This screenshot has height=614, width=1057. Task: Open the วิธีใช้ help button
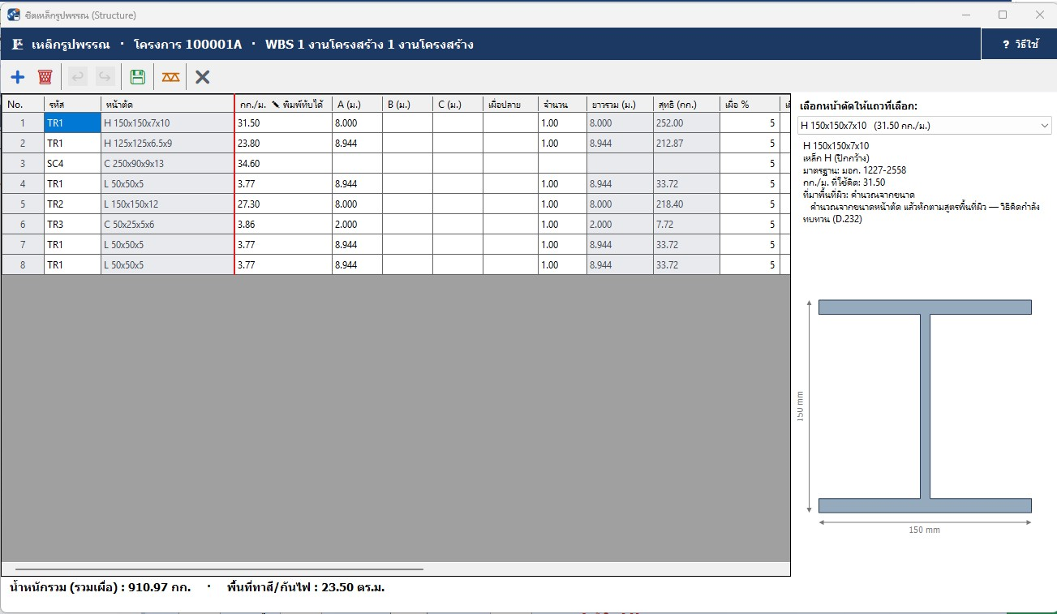1019,44
